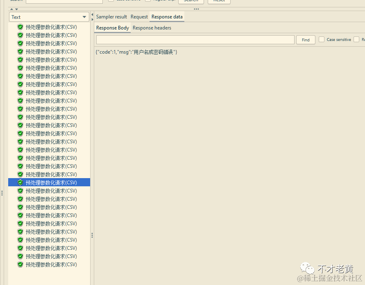Enable the Case sensitive checkbox beside Find
The height and width of the screenshot is (285, 365).
pyautogui.click(x=322, y=40)
